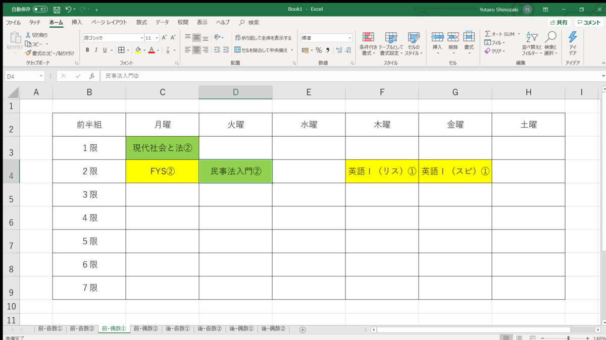Click the Search (検索) box in ribbon

tap(250, 22)
